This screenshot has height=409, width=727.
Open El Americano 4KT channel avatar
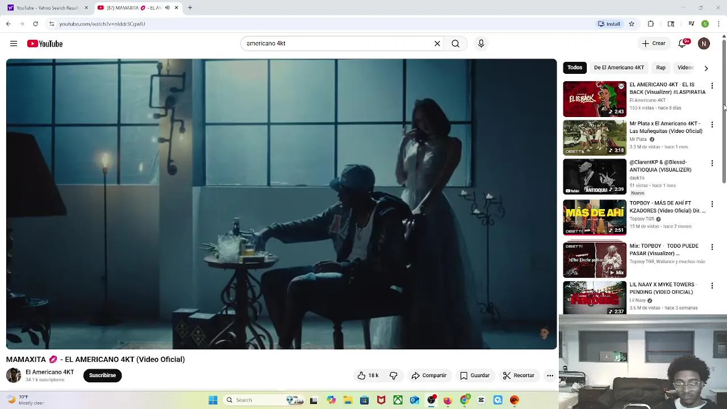14,375
